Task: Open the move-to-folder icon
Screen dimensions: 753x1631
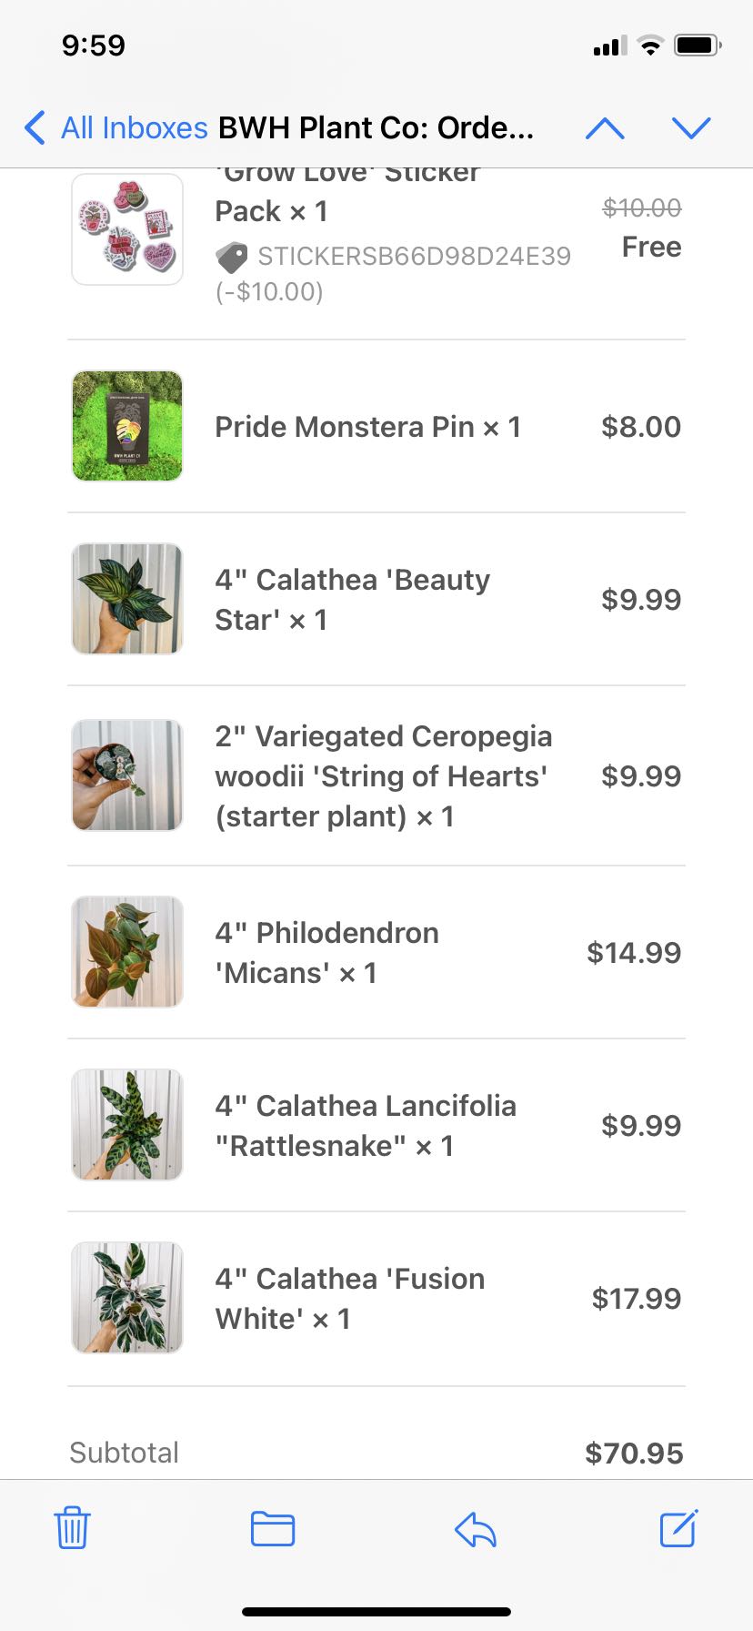Action: pyautogui.click(x=273, y=1528)
